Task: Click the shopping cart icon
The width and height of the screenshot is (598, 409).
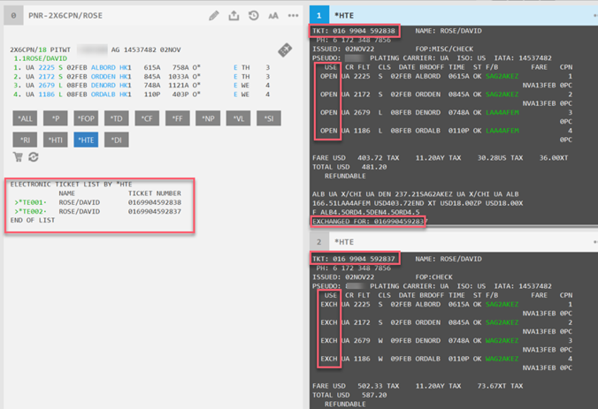Action: pyautogui.click(x=18, y=157)
